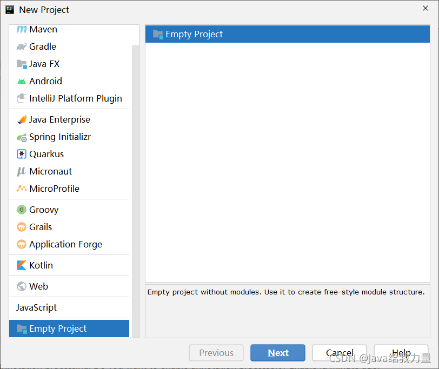Choose the Groovy label

44,210
